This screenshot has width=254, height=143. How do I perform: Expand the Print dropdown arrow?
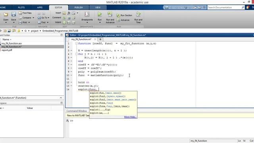pos(29,22)
